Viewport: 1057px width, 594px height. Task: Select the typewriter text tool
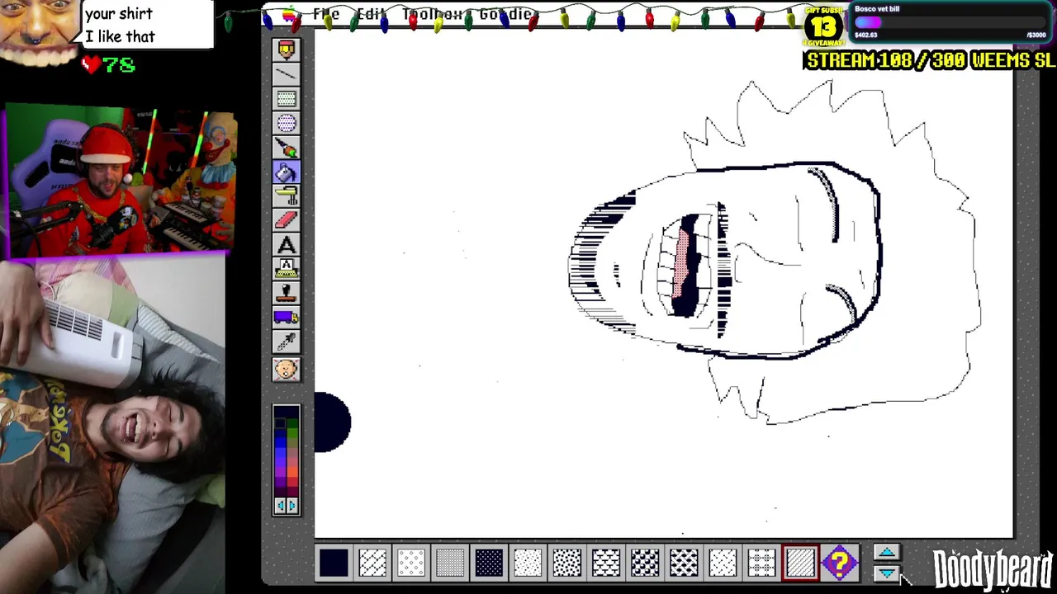pyautogui.click(x=287, y=269)
